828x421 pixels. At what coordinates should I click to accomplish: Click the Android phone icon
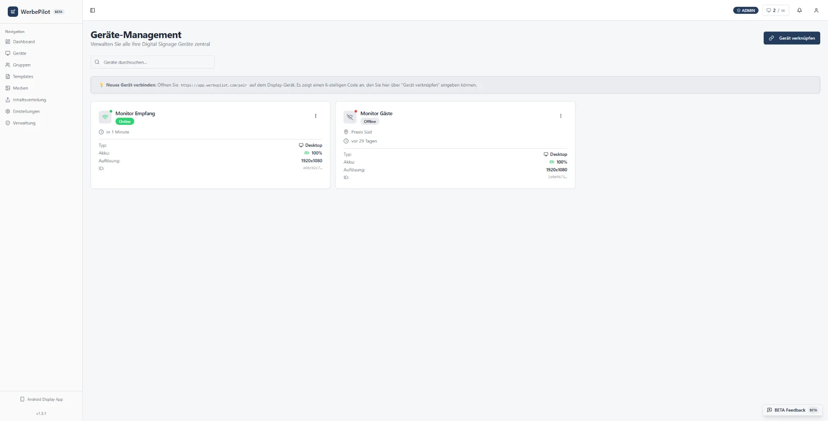click(x=22, y=399)
